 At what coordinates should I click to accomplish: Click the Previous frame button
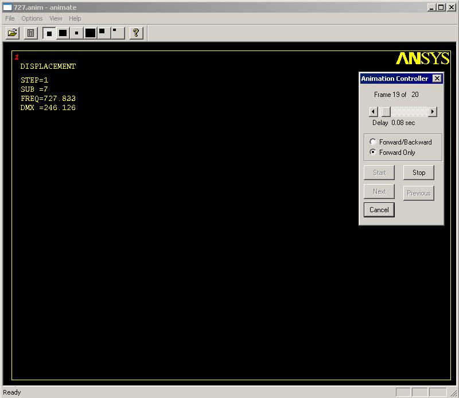click(419, 193)
